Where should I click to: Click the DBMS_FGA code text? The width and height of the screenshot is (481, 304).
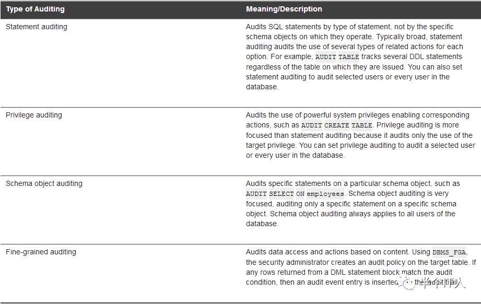(449, 252)
